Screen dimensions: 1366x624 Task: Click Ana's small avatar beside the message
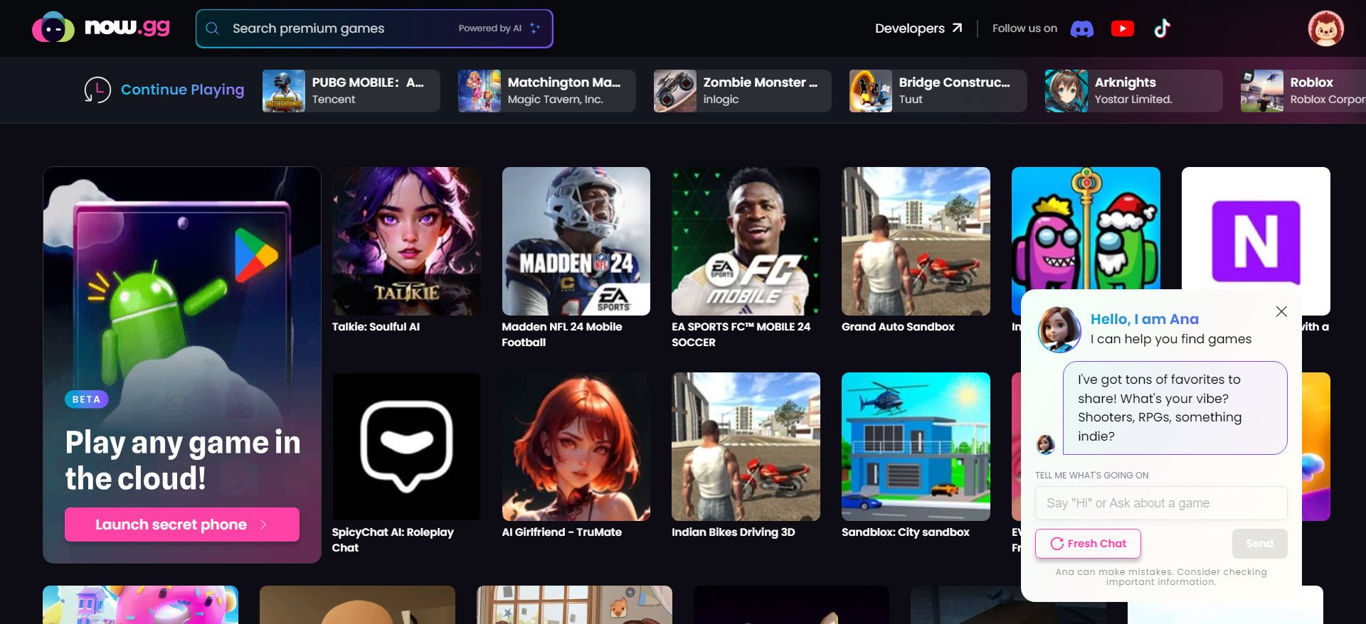pyautogui.click(x=1045, y=445)
